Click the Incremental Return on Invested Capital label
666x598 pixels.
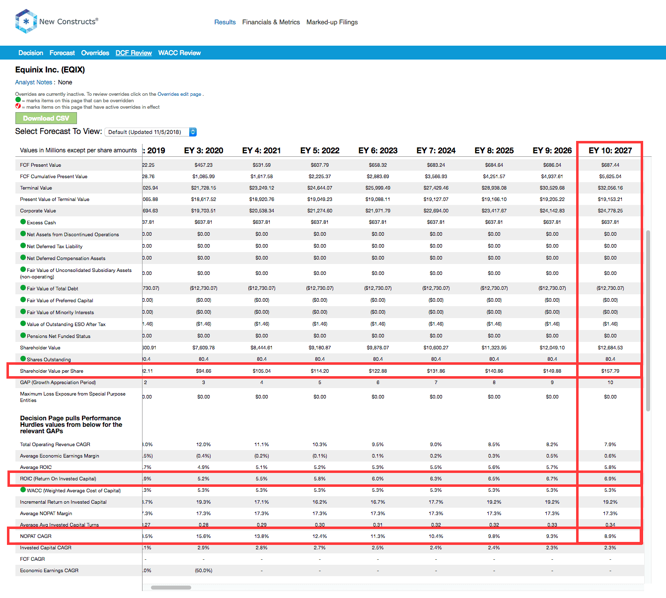click(64, 502)
